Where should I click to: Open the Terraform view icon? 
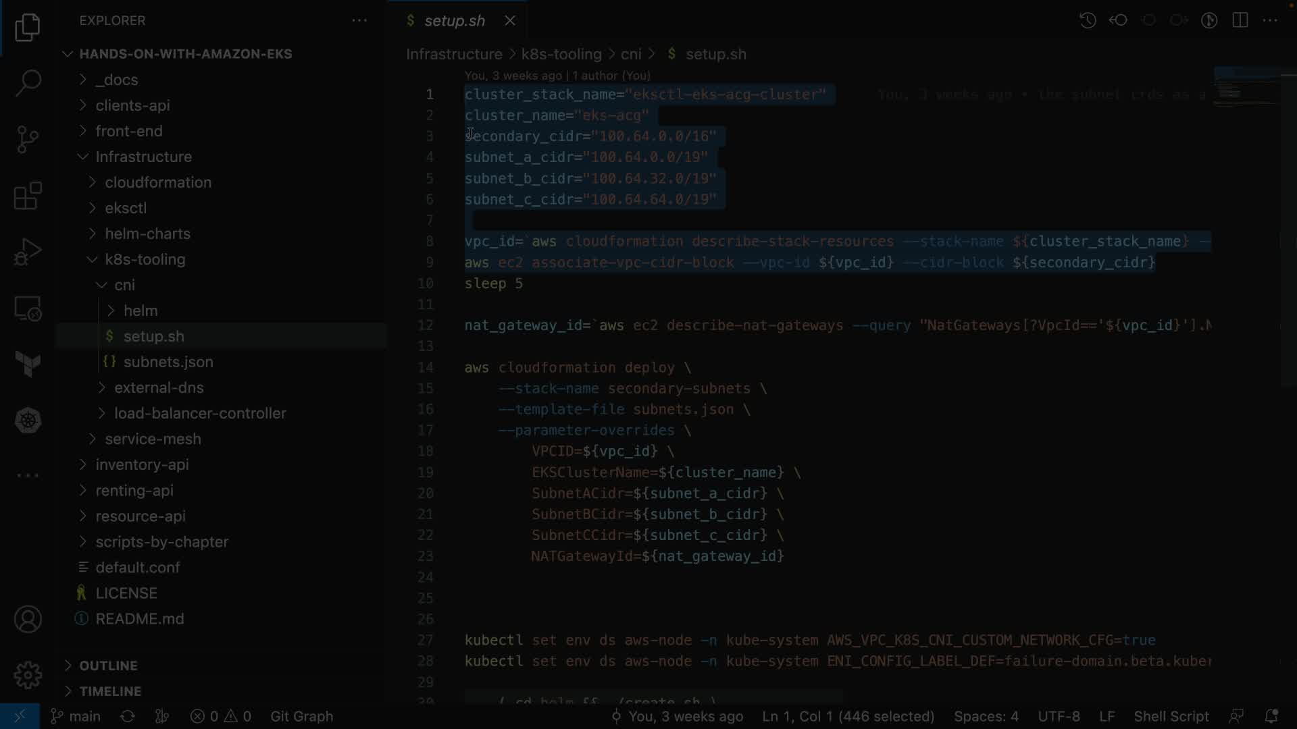pyautogui.click(x=28, y=364)
